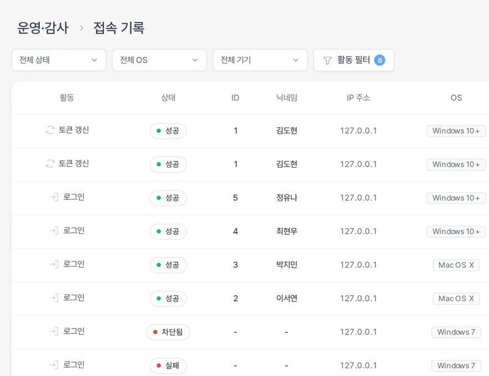Click the login arrow icon in 정유나's row
The image size is (489, 376).
[x=54, y=197]
